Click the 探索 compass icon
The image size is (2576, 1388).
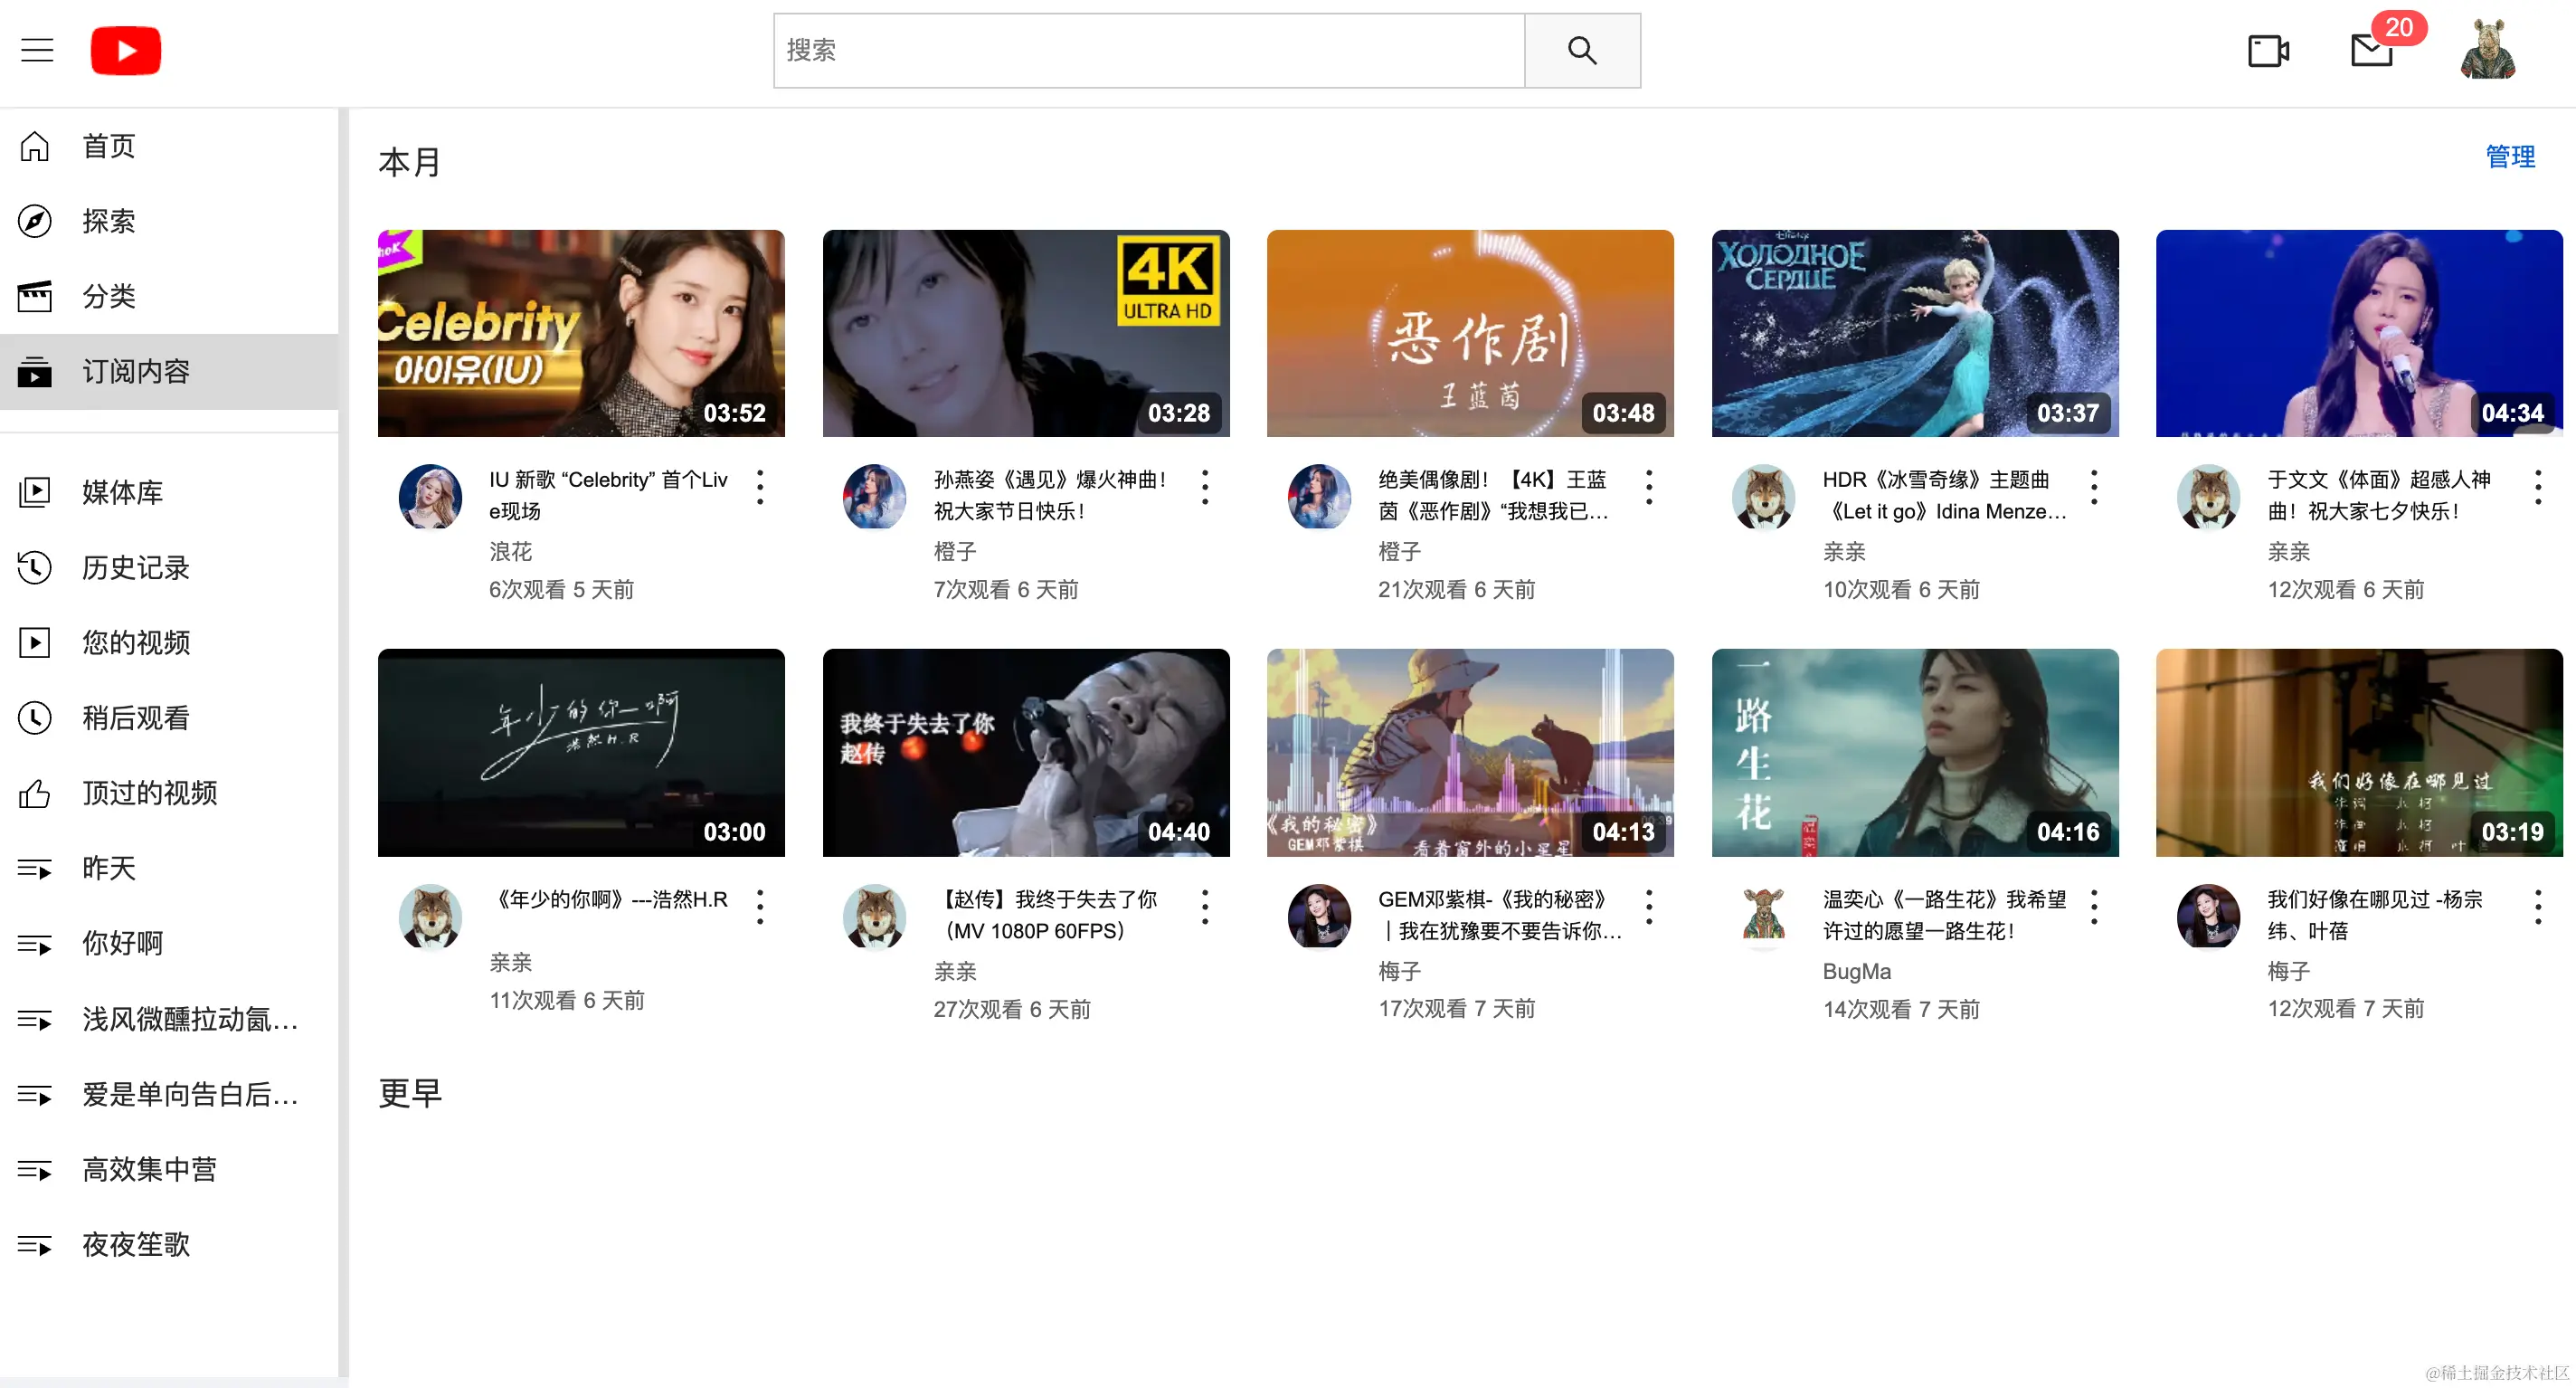point(35,221)
